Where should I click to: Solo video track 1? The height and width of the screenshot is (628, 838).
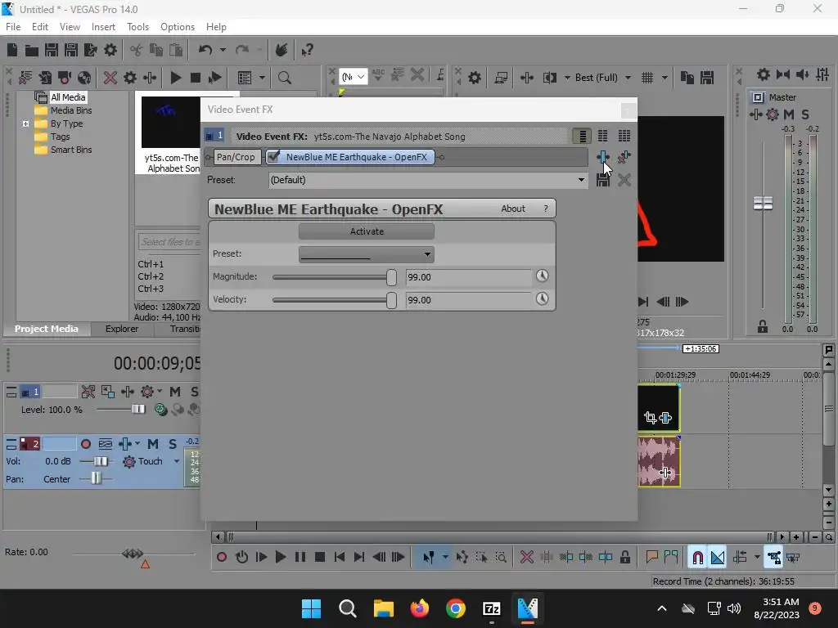(x=194, y=392)
